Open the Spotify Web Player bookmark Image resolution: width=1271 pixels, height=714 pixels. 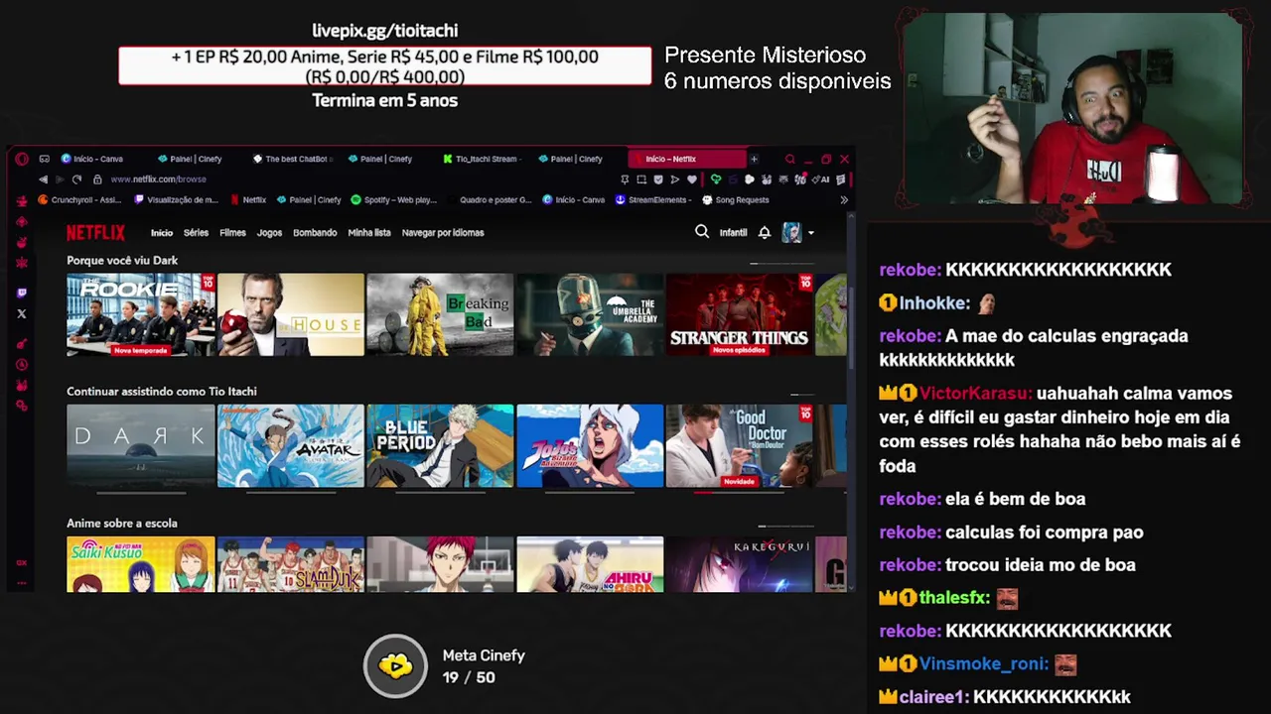coord(394,199)
